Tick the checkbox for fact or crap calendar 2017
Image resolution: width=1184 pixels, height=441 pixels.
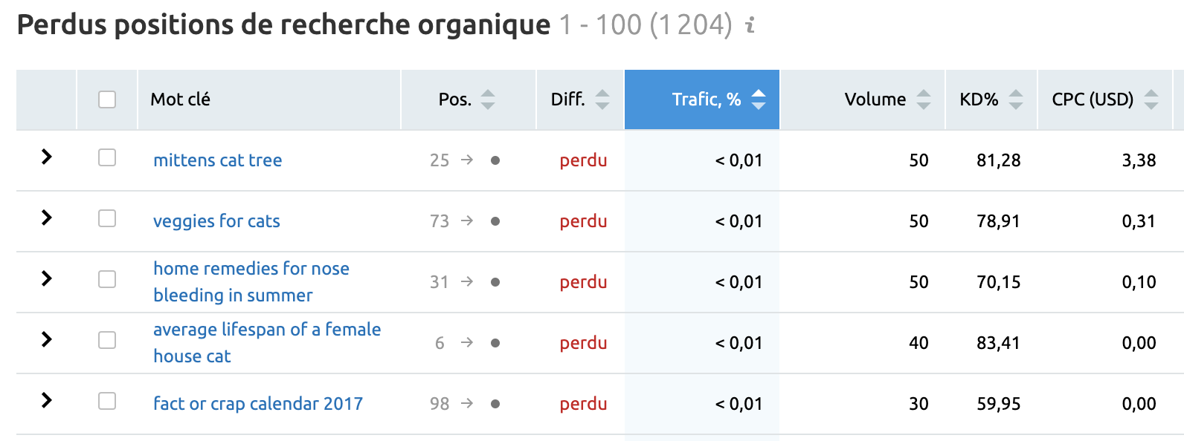coord(106,403)
